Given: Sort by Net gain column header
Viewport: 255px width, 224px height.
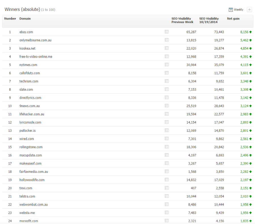Looking at the screenshot, I should point(233,19).
